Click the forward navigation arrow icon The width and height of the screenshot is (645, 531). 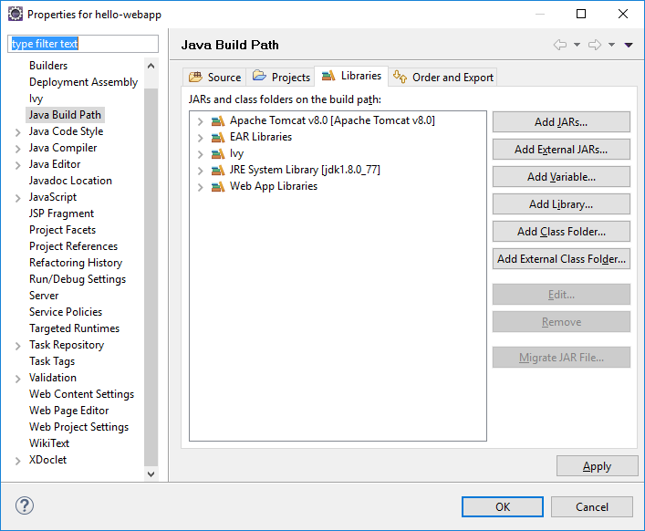(x=595, y=45)
